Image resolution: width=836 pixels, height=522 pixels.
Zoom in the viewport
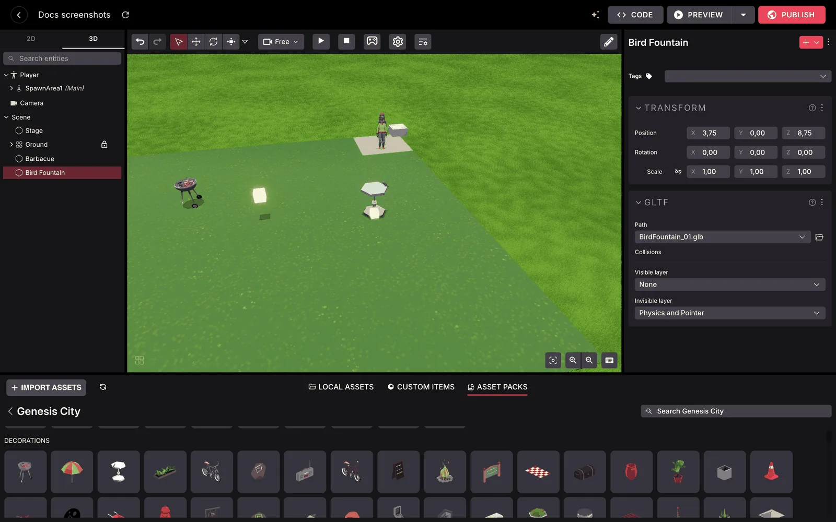tap(573, 360)
